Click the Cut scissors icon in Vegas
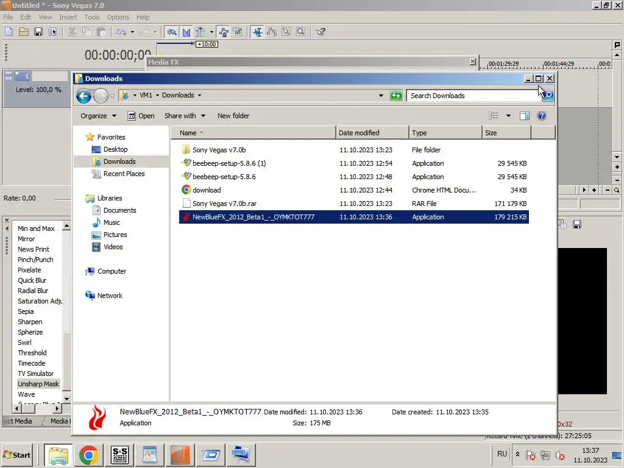Image resolution: width=624 pixels, height=468 pixels. point(72,32)
